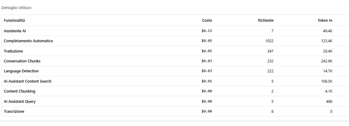Screen dimensions: 349x126
Task: Sort by the Costo column header
Action: tap(207, 20)
